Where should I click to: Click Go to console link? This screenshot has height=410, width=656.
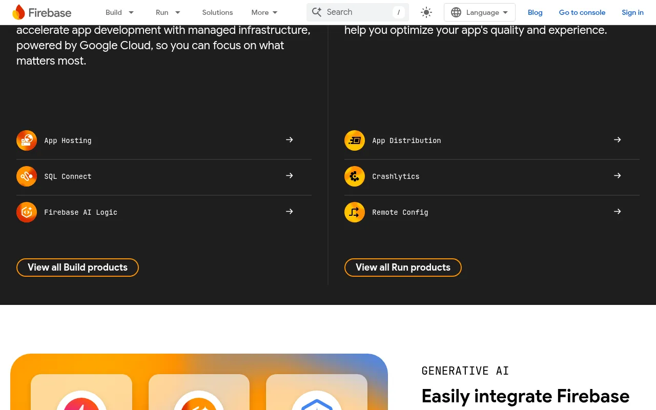(582, 12)
